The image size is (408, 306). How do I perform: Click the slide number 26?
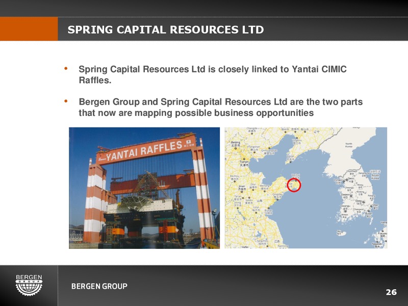click(391, 292)
